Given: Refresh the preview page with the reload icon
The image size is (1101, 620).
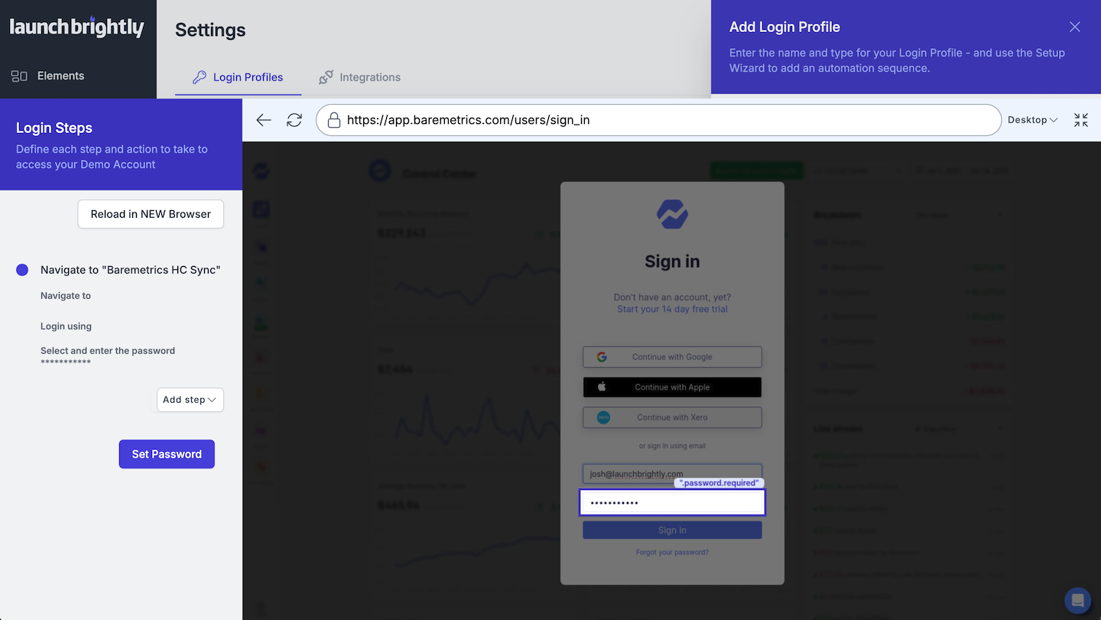Looking at the screenshot, I should point(294,120).
